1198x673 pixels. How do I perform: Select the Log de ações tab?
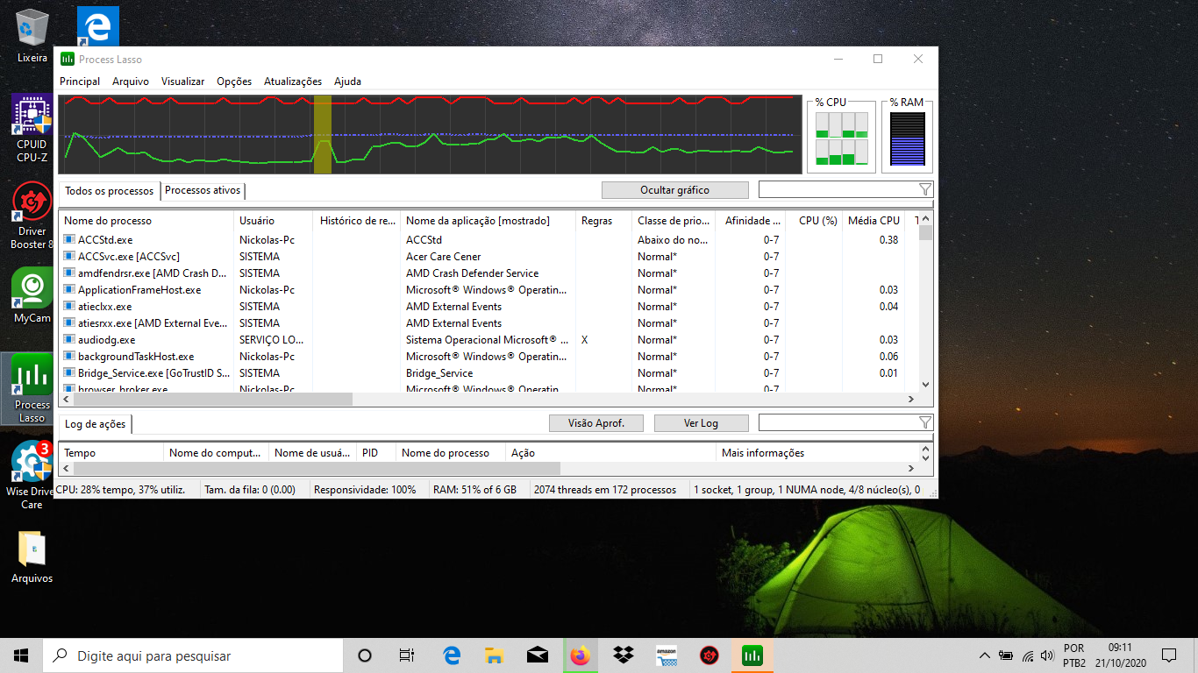coord(95,424)
